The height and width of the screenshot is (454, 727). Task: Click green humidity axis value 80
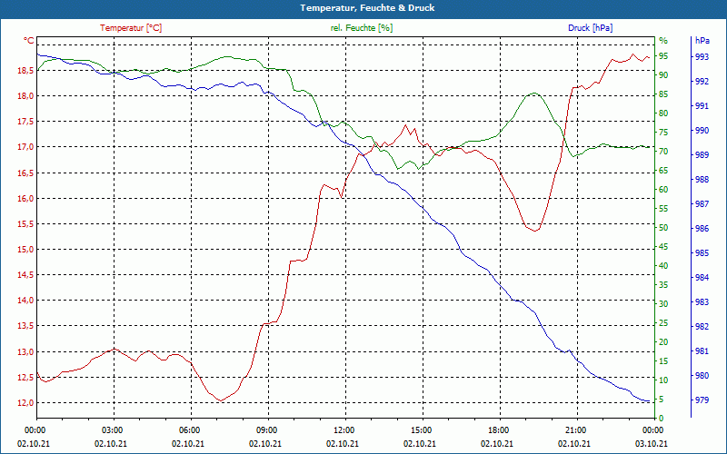pos(663,113)
